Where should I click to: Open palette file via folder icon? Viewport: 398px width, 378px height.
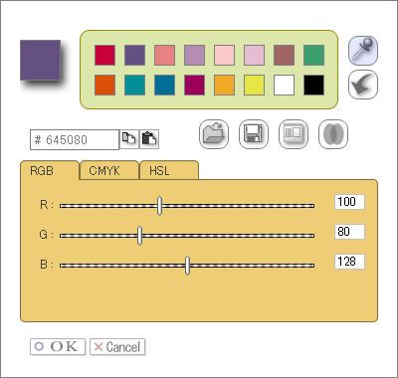point(214,134)
